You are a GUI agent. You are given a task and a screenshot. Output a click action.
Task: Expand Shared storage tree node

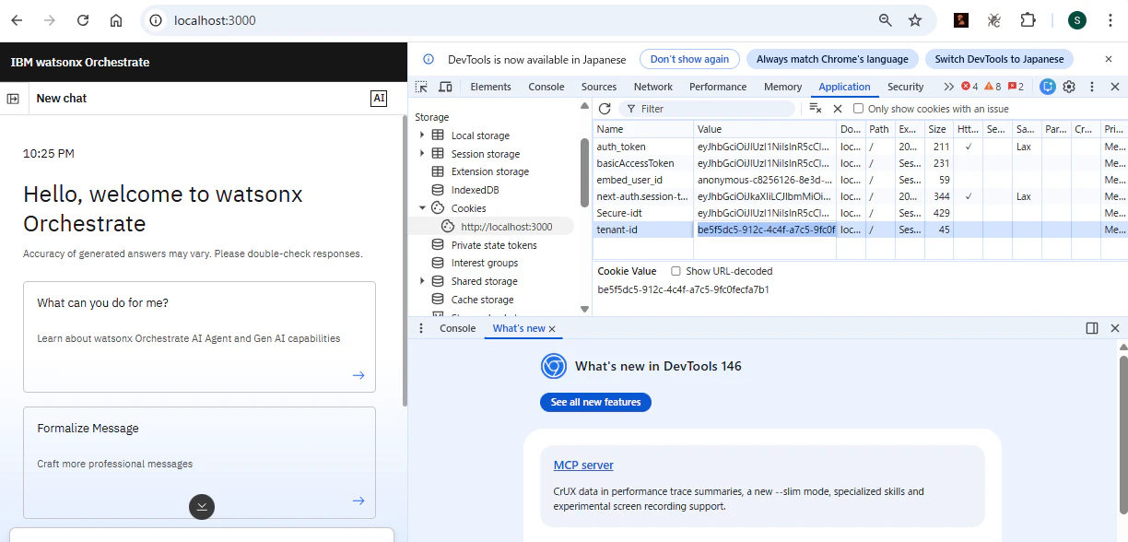click(x=422, y=281)
